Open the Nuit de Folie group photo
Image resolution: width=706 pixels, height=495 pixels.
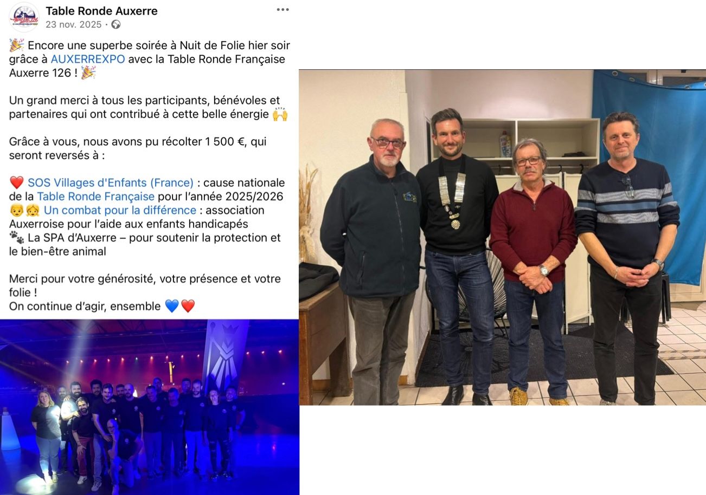coord(149,407)
